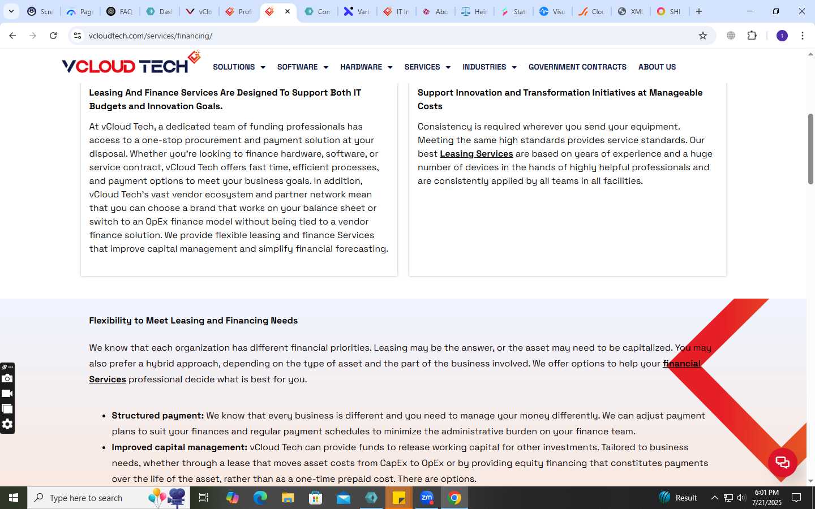Viewport: 815px width, 509px height.
Task: Expand the SOFTWARE menu
Action: (303, 67)
